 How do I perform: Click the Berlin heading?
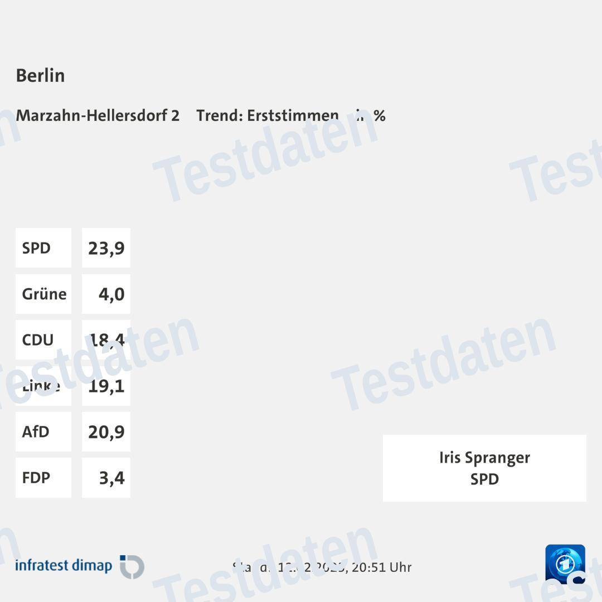click(40, 75)
